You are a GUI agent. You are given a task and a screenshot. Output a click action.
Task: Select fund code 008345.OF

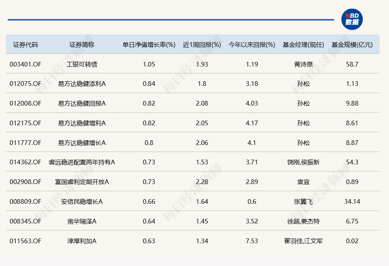point(25,221)
